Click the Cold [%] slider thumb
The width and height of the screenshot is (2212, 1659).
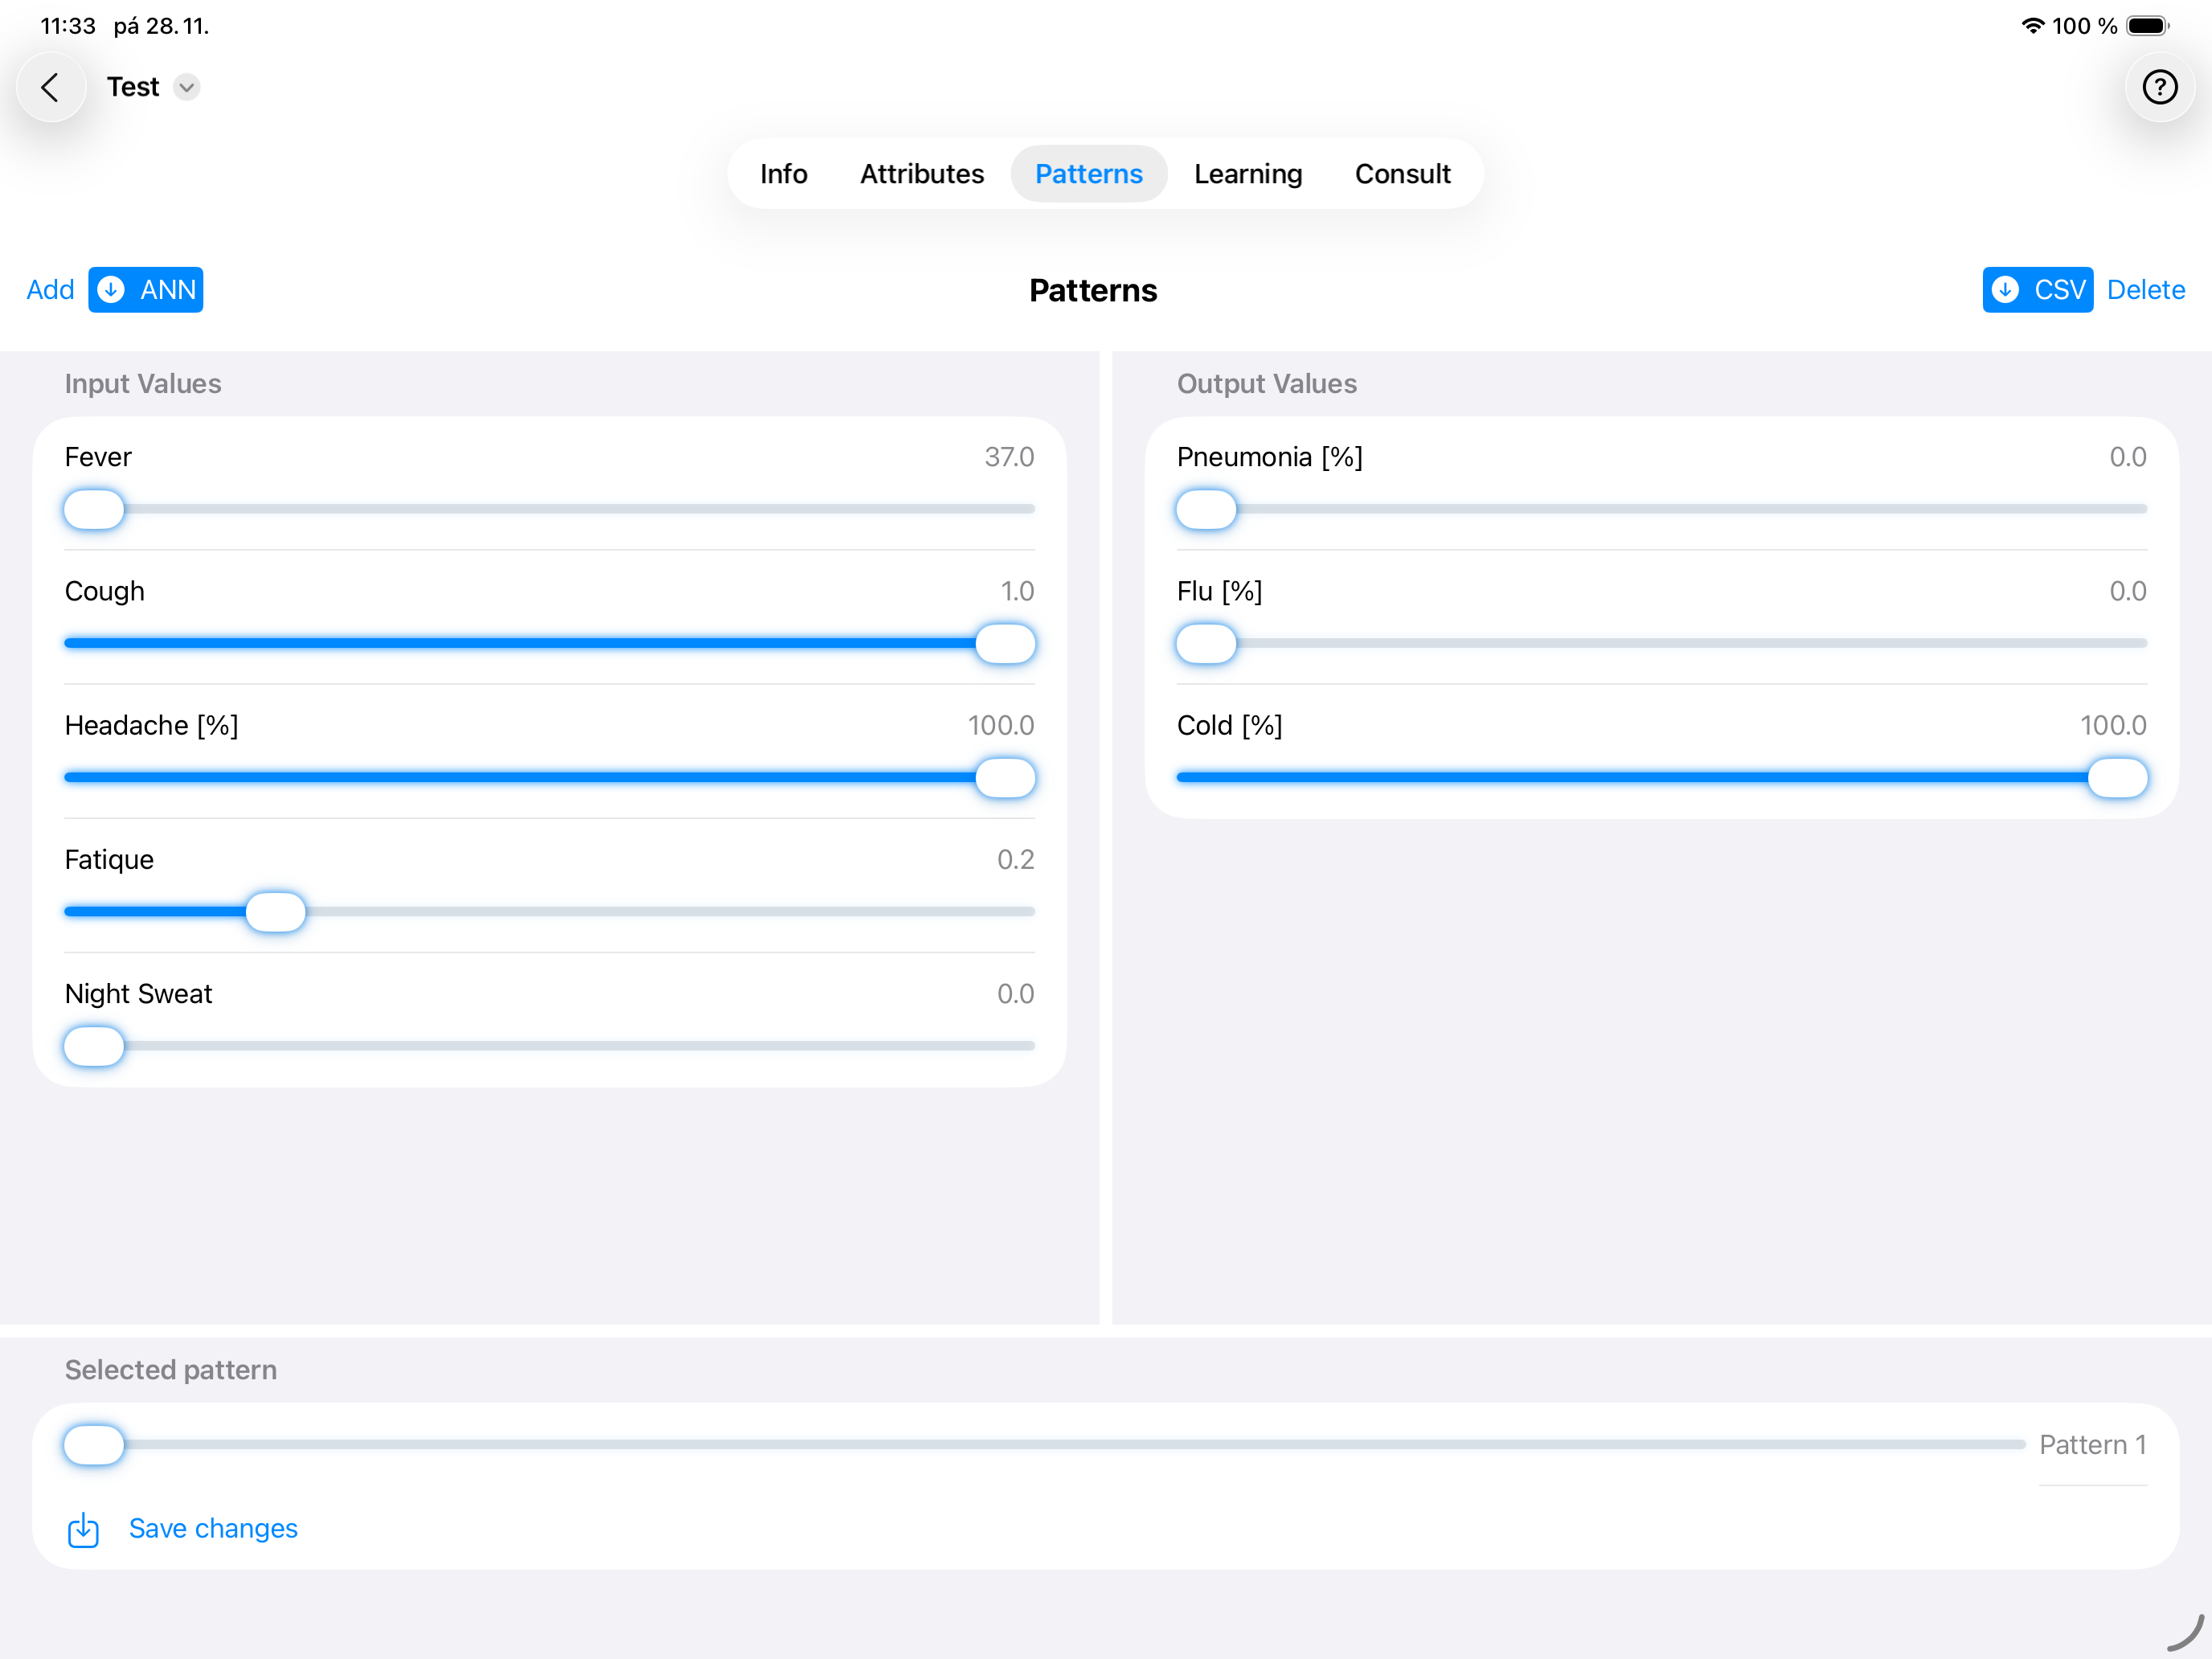pyautogui.click(x=2117, y=777)
